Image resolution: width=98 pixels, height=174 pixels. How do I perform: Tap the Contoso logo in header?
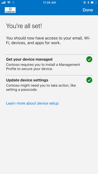(10, 10)
